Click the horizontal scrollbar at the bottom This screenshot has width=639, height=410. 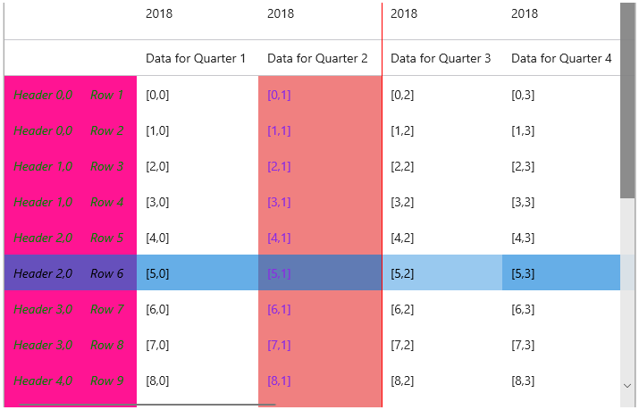[x=147, y=405]
